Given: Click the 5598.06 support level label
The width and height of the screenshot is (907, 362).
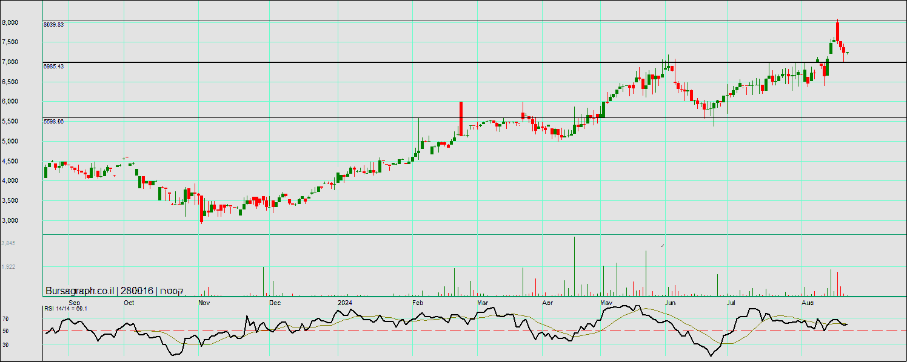Looking at the screenshot, I should [x=54, y=122].
